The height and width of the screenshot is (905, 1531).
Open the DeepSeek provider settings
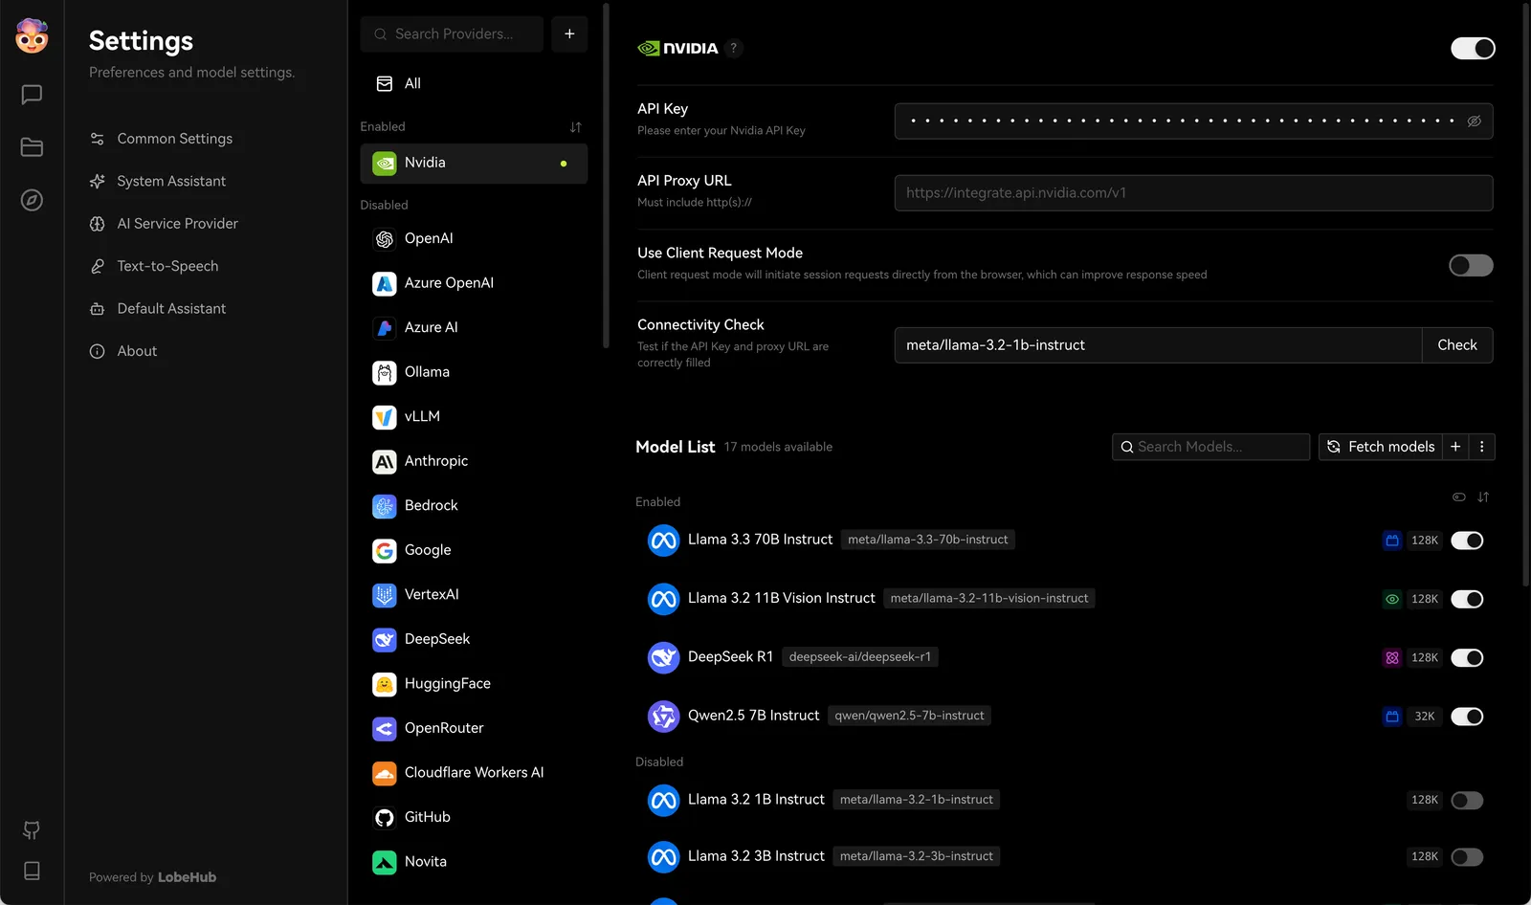pos(437,639)
